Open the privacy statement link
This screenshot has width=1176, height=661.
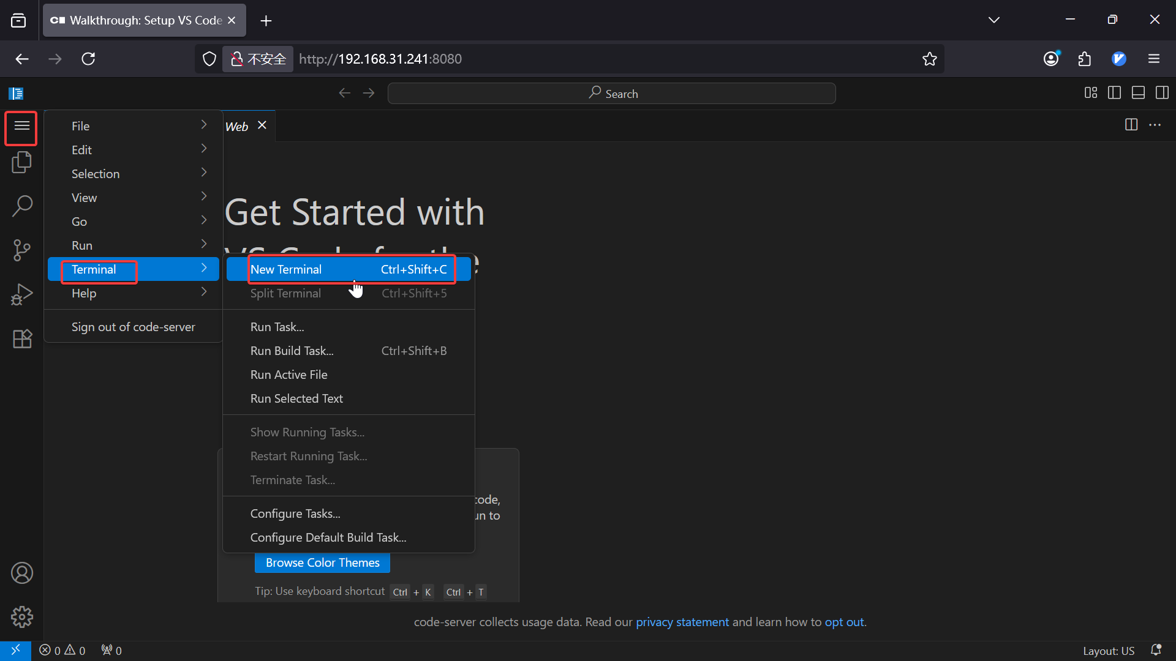coord(682,622)
